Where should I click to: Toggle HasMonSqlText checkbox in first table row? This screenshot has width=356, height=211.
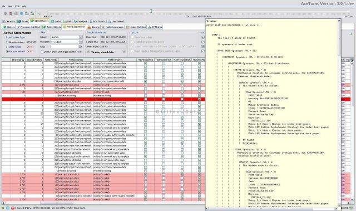[x=146, y=63]
